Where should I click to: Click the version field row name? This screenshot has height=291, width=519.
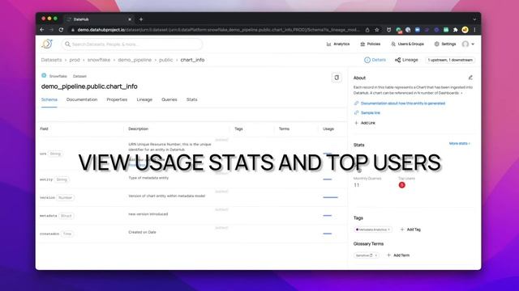(47, 197)
